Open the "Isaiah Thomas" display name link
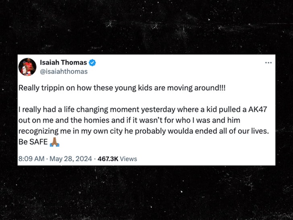Screen dimensions: 293x220 63,62
